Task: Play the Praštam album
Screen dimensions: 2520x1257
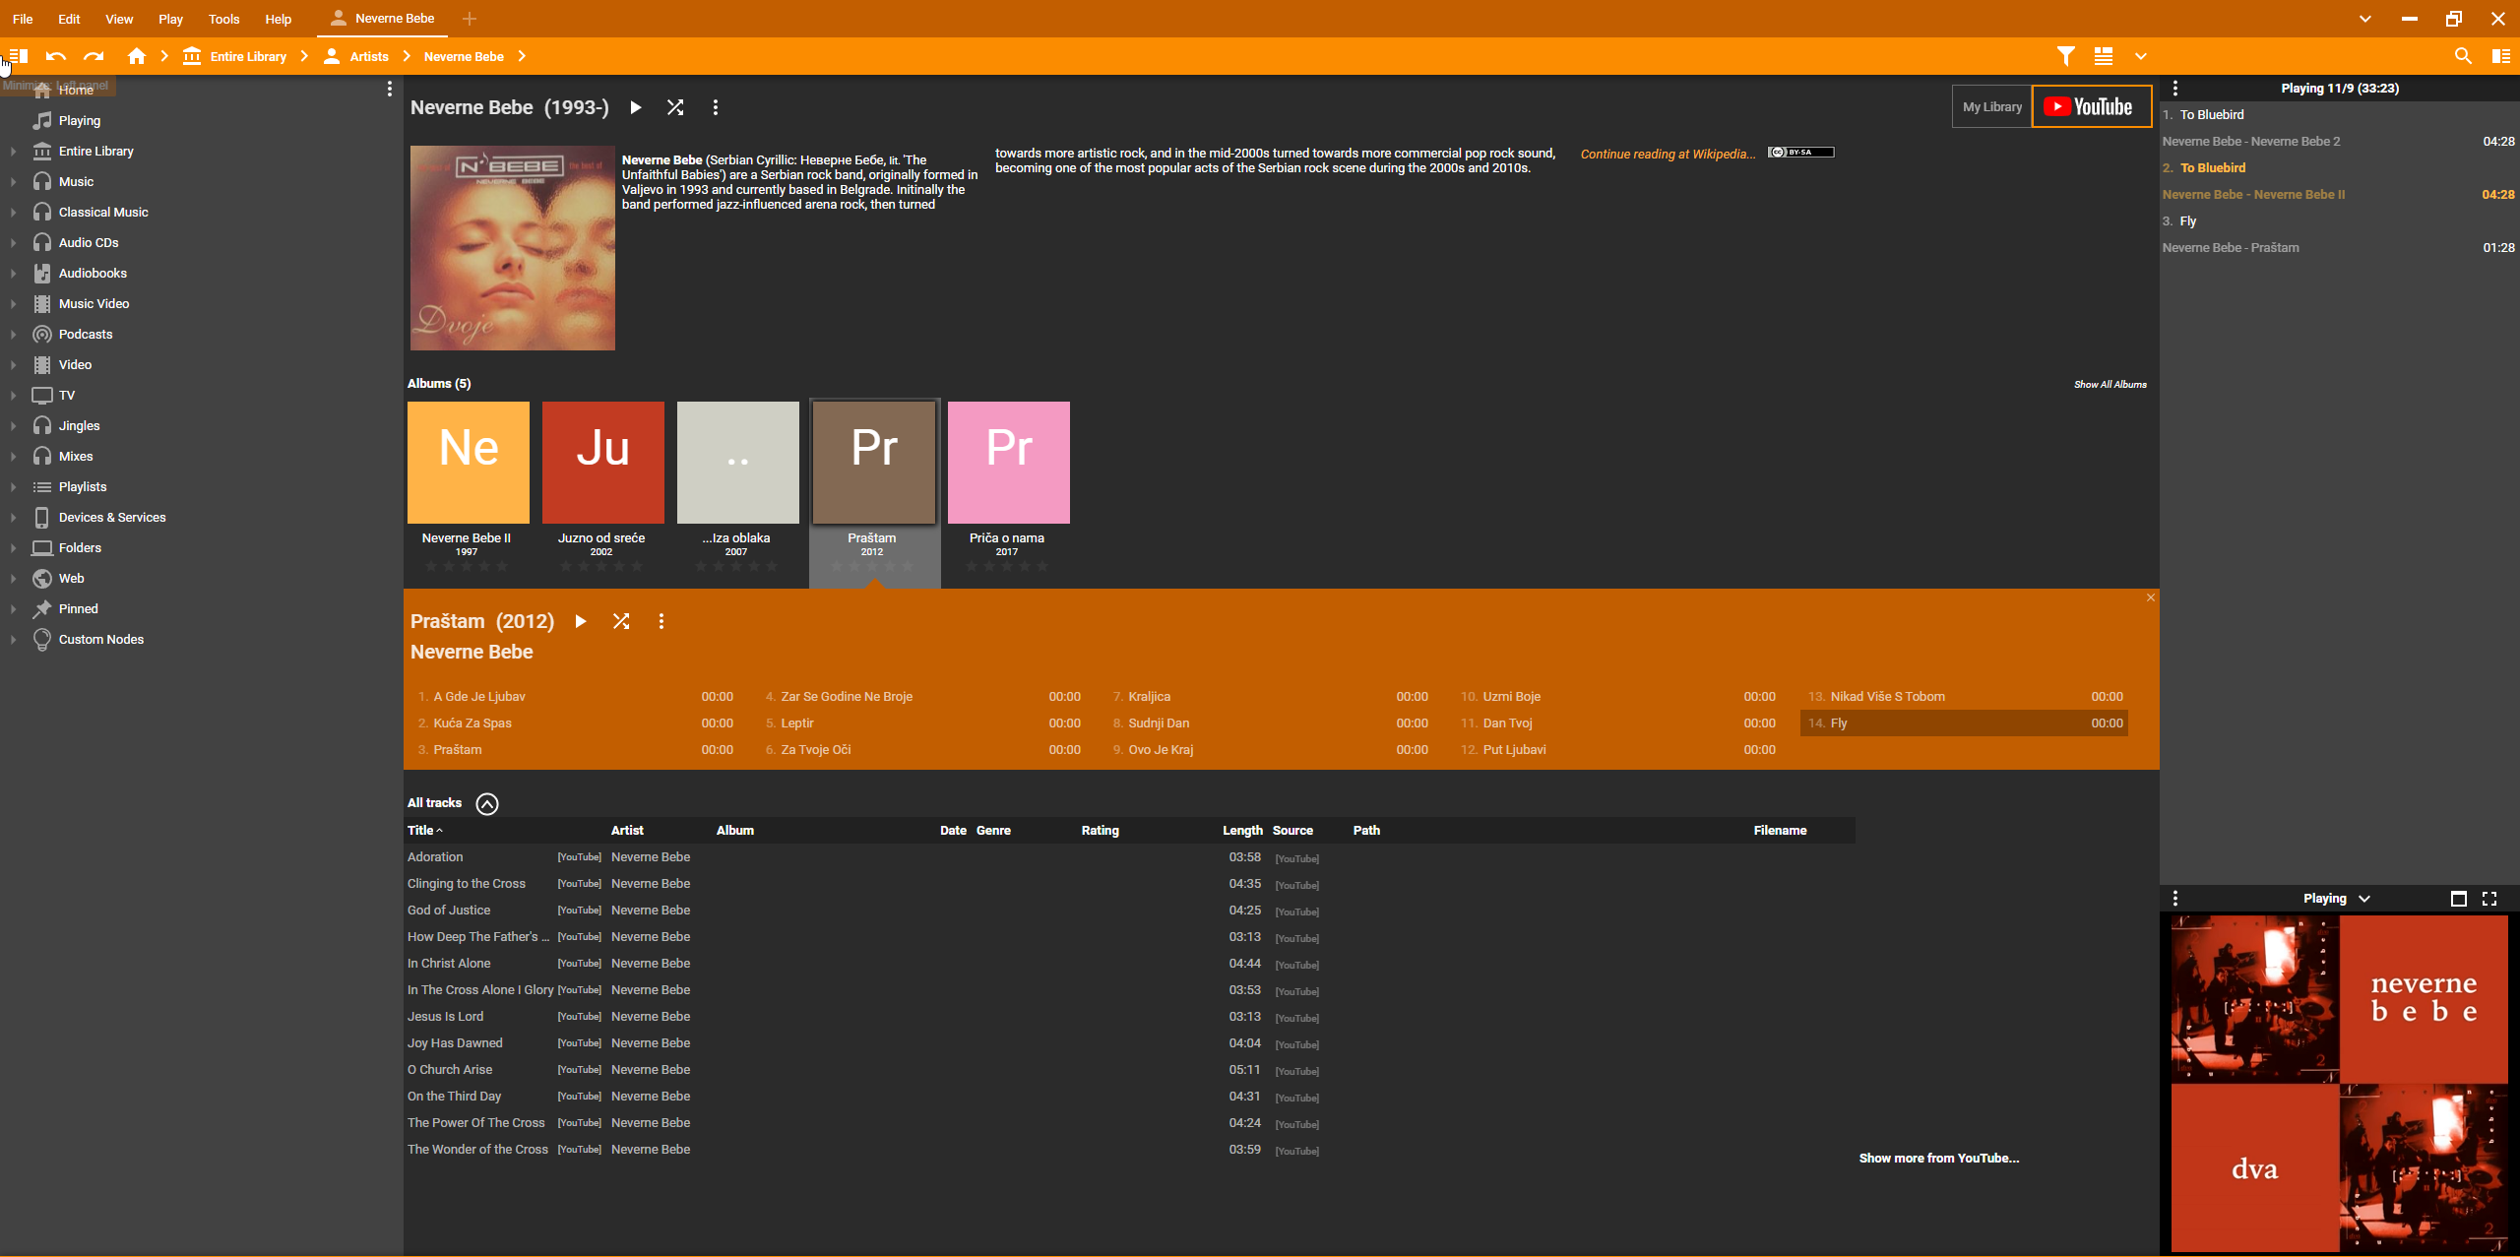Action: tap(581, 621)
